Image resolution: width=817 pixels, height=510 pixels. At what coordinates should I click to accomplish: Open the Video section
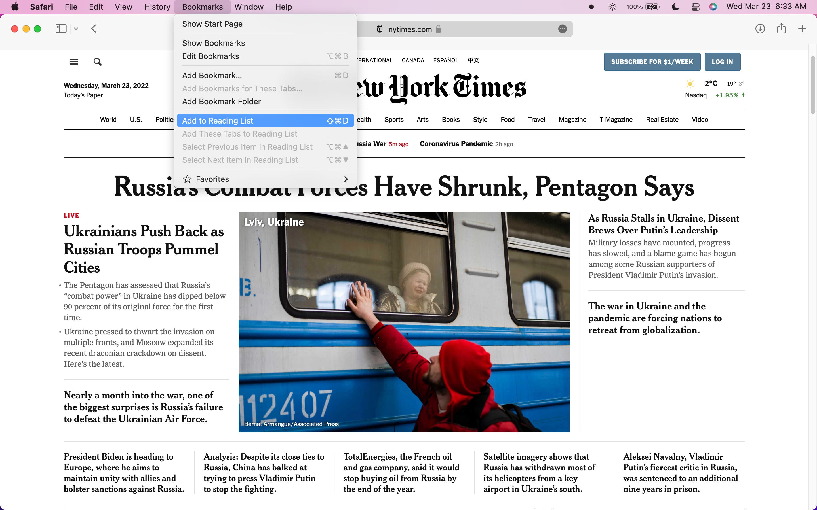[x=700, y=119]
